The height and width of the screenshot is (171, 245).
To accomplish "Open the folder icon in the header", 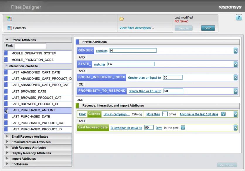I will [122, 19].
